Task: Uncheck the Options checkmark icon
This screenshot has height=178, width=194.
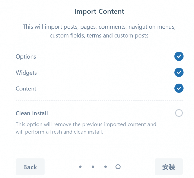Action: [x=179, y=56]
